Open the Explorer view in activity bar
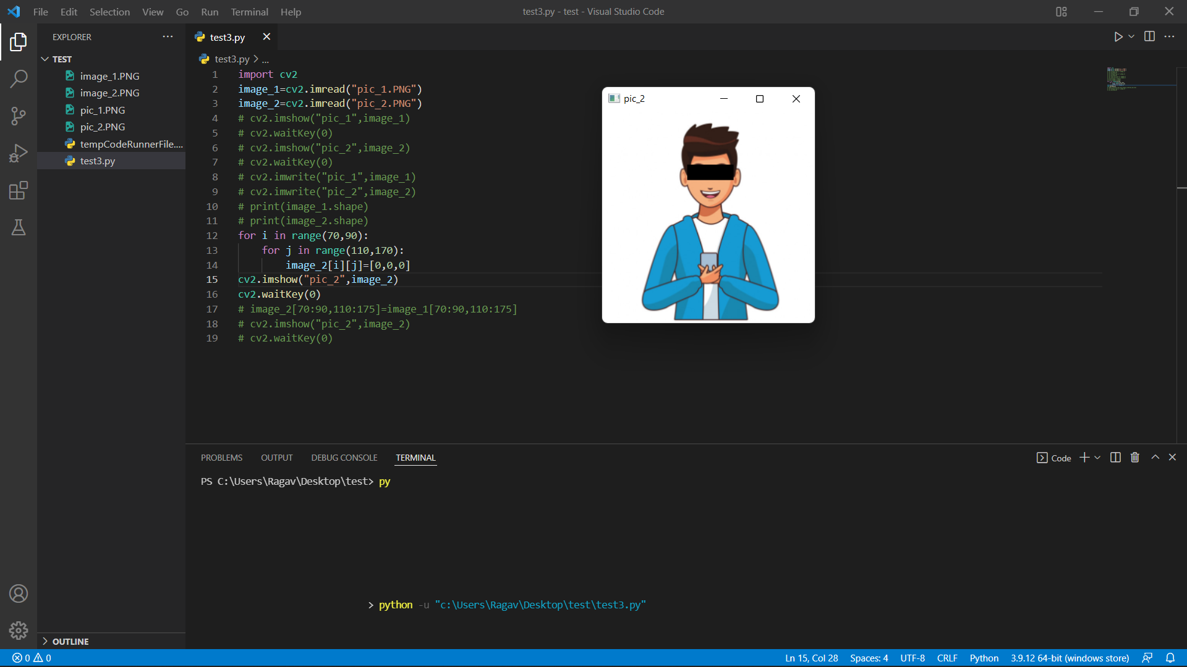This screenshot has height=667, width=1187. click(19, 42)
